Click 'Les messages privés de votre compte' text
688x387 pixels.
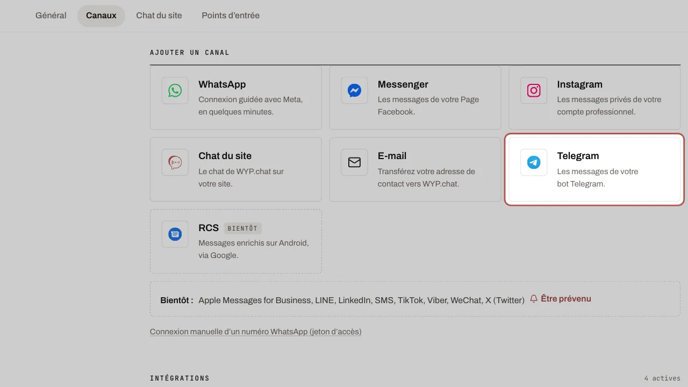[x=609, y=106]
